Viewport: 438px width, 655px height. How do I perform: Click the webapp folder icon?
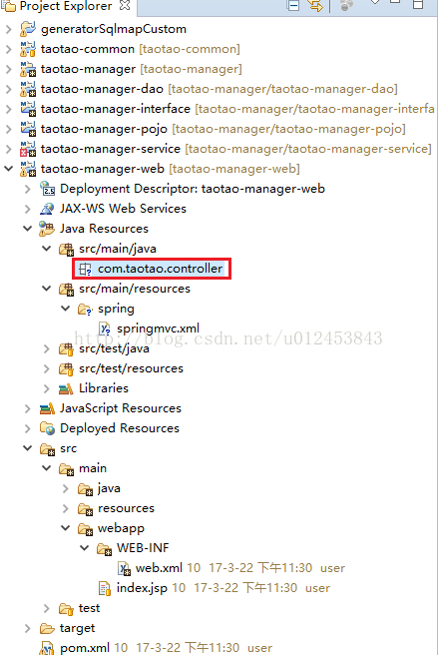pos(85,529)
